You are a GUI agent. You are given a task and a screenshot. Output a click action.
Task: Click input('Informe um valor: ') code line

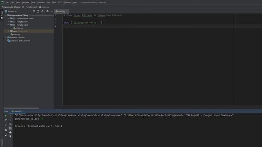(x=83, y=22)
